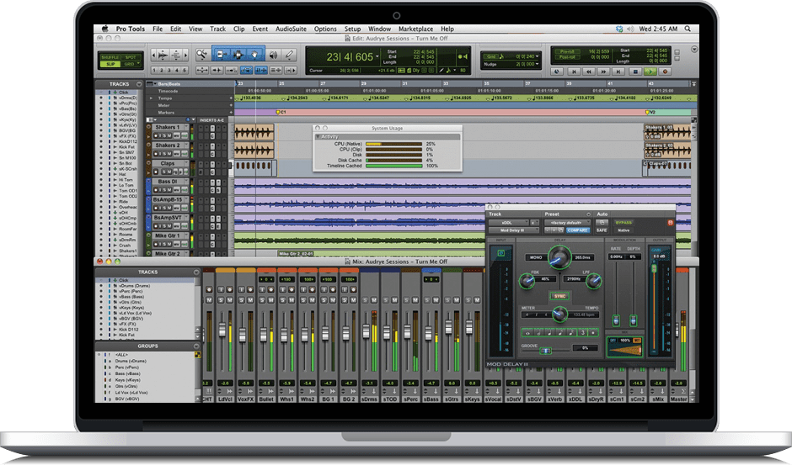Toggle MONO in Mod Delay plugin
This screenshot has height=465, width=792.
click(535, 257)
